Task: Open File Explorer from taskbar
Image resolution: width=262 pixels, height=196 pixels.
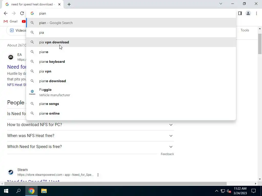Action: pos(44,191)
